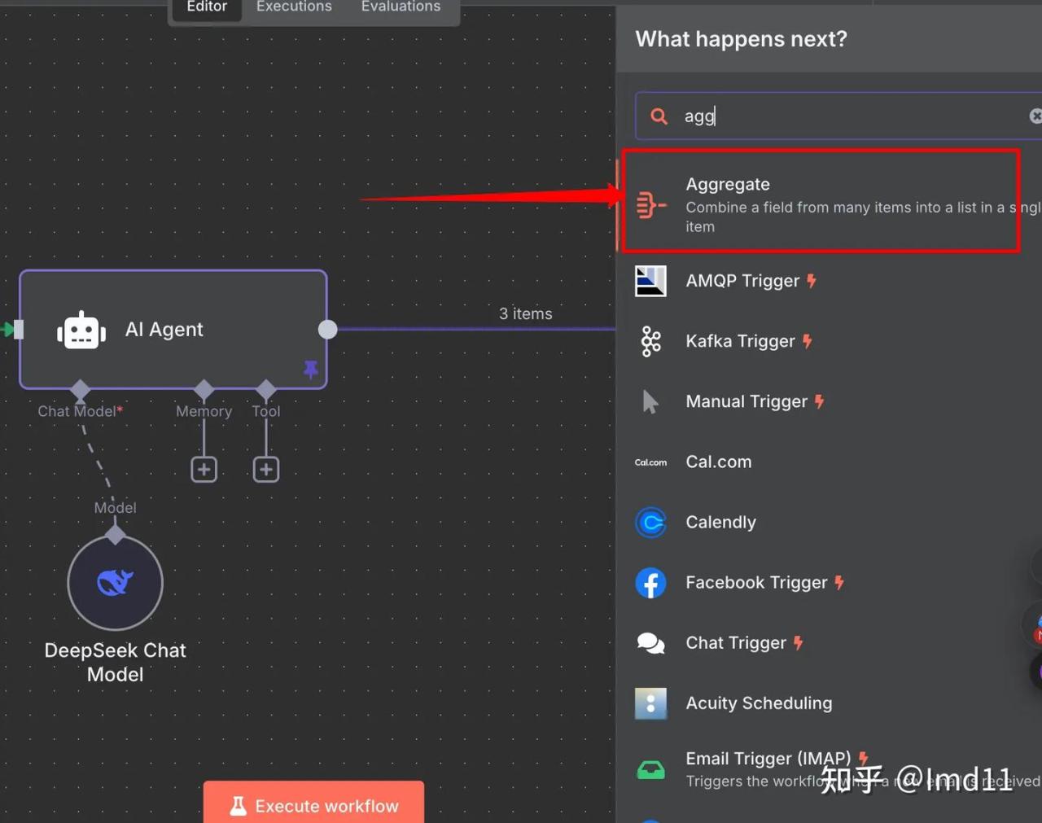Viewport: 1042px width, 823px height.
Task: Select the Aggregate node icon
Action: point(650,204)
